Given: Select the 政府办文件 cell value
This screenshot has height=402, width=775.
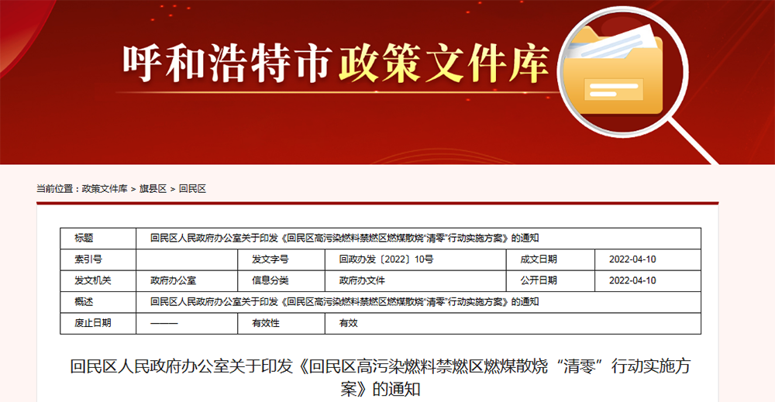Looking at the screenshot, I should pos(362,280).
